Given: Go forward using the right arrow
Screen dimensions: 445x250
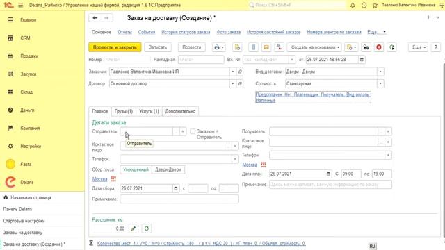Looking at the screenshot, I should click(106, 18).
